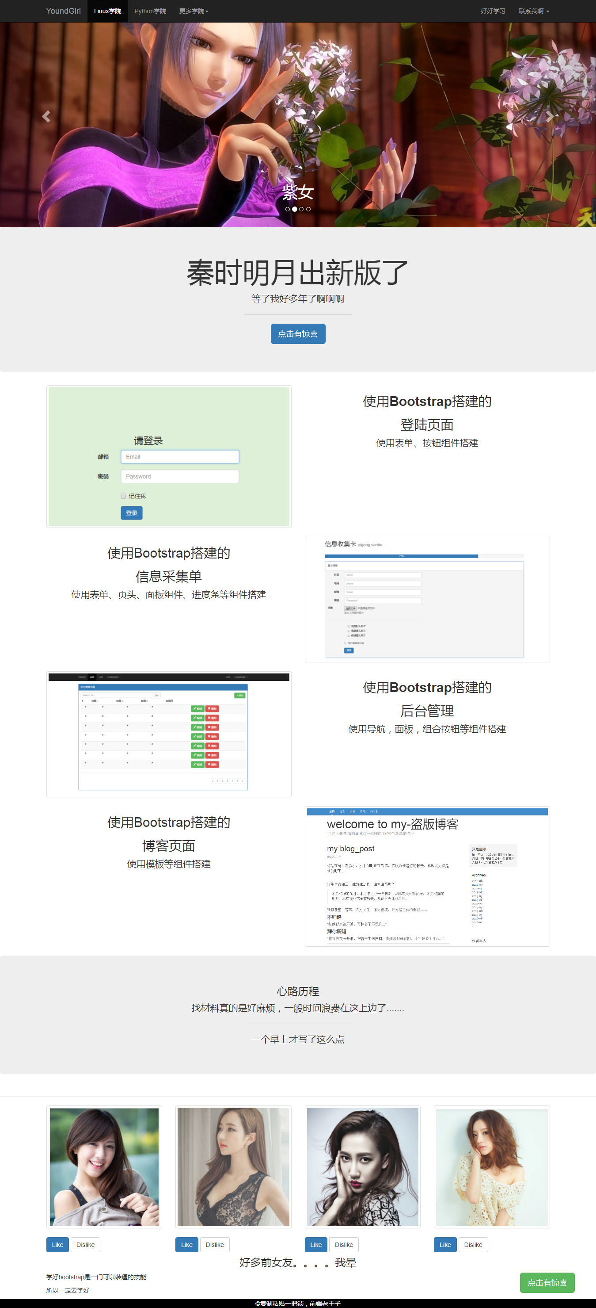Dislike the first photo
The height and width of the screenshot is (1308, 596).
(x=85, y=1244)
